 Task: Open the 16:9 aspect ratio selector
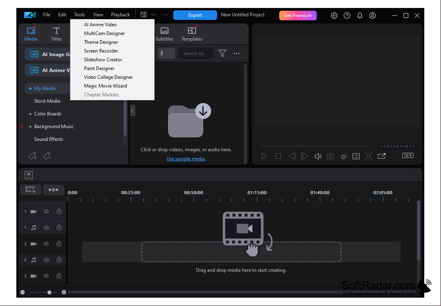pos(408,156)
